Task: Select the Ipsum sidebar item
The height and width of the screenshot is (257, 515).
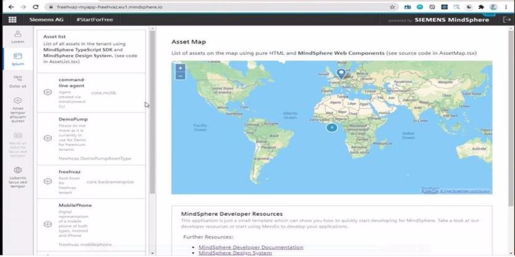Action: click(18, 59)
